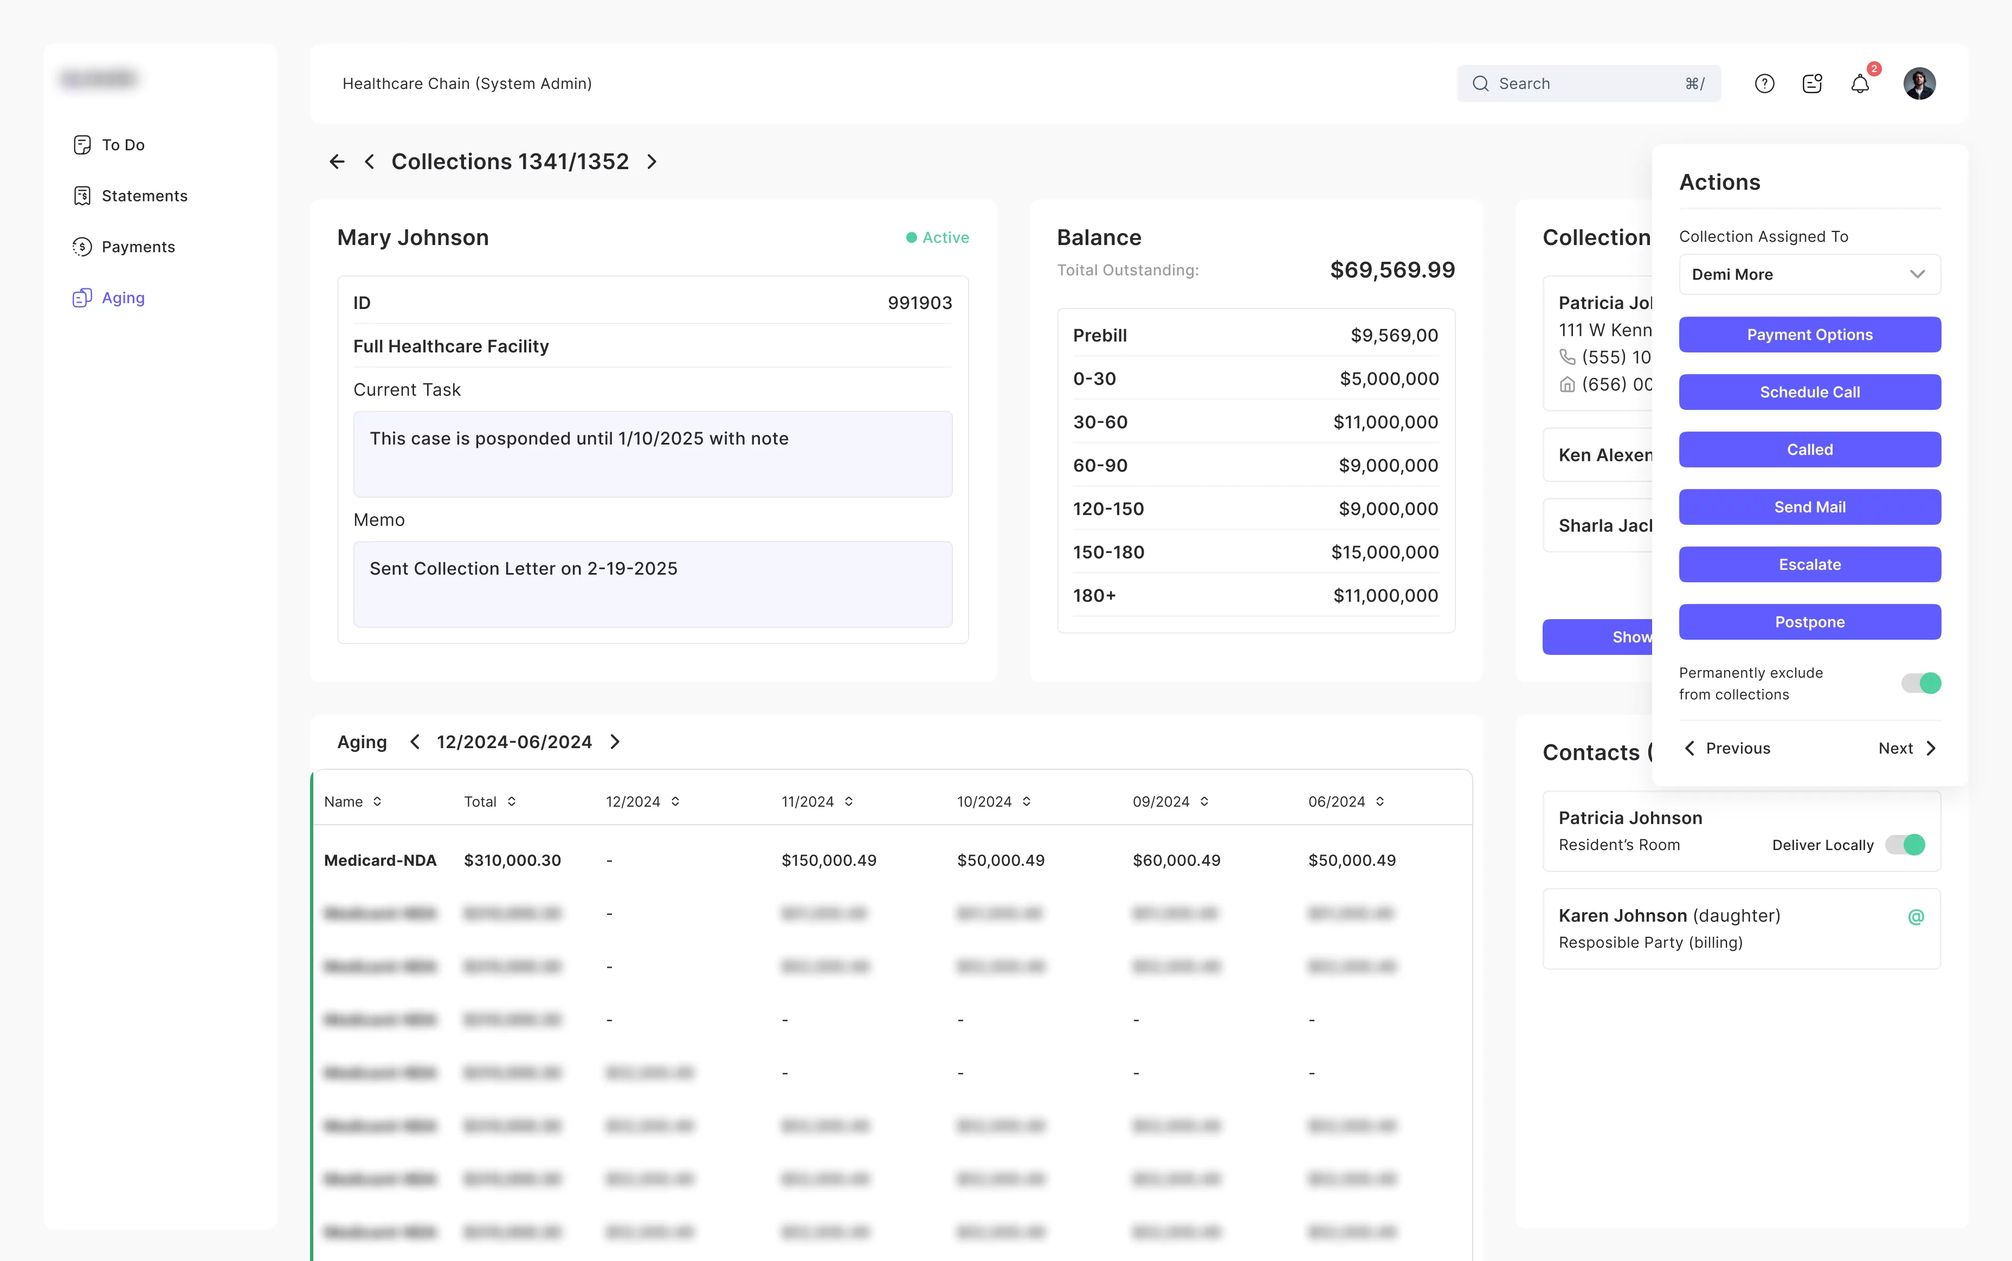Image resolution: width=2012 pixels, height=1261 pixels.
Task: Open the To Do sidebar item
Action: tap(108, 145)
